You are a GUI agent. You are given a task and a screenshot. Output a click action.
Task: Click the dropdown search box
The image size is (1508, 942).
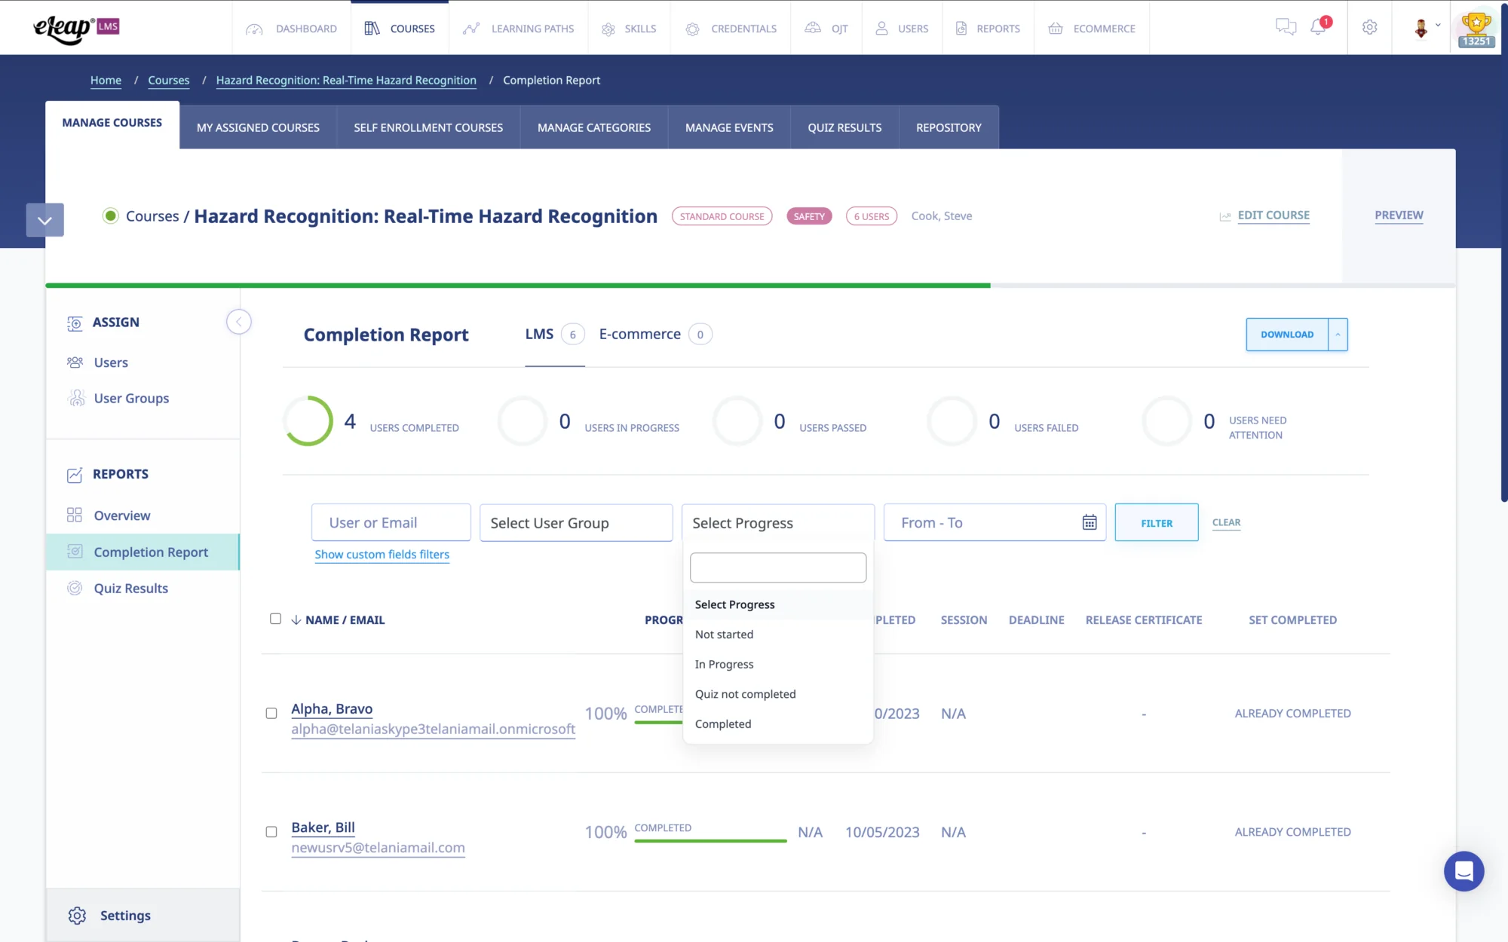coord(778,567)
